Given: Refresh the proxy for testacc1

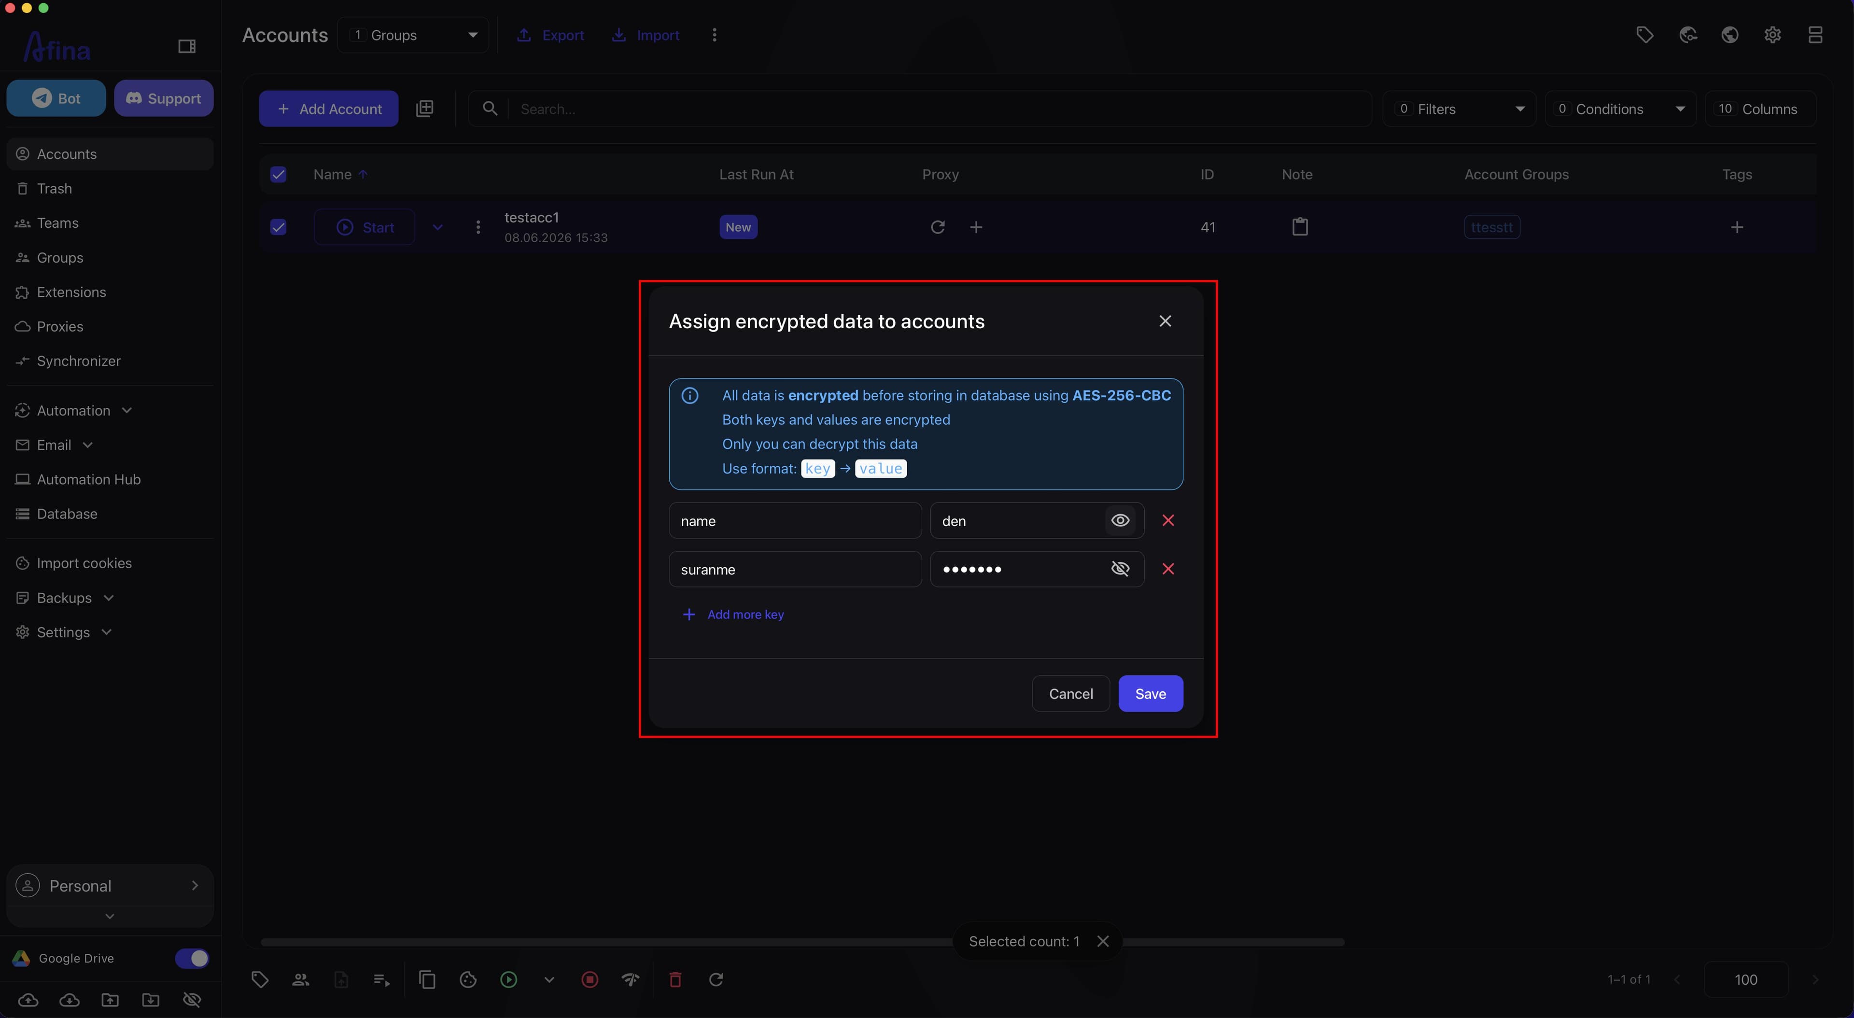Looking at the screenshot, I should 937,227.
